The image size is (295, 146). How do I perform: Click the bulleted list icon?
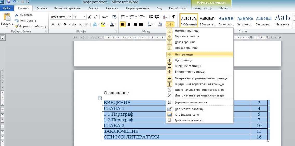click(x=123, y=17)
